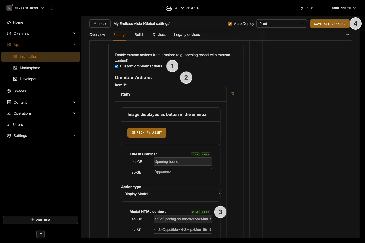
Task: Toggle EN-GB language tag for Title in Omnibar
Action: tap(205, 154)
